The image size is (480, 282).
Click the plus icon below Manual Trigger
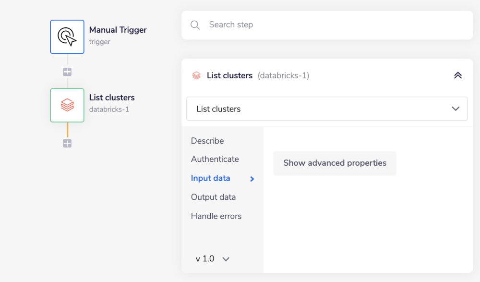(x=67, y=71)
